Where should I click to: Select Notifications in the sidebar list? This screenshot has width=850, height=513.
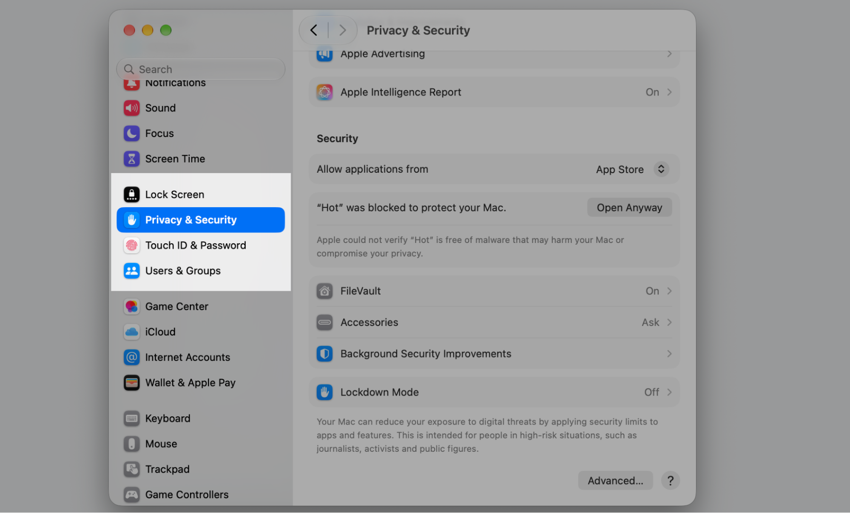201,83
